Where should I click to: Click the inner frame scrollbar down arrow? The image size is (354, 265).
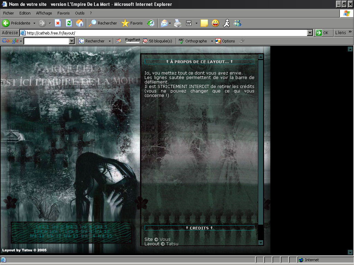point(261,243)
